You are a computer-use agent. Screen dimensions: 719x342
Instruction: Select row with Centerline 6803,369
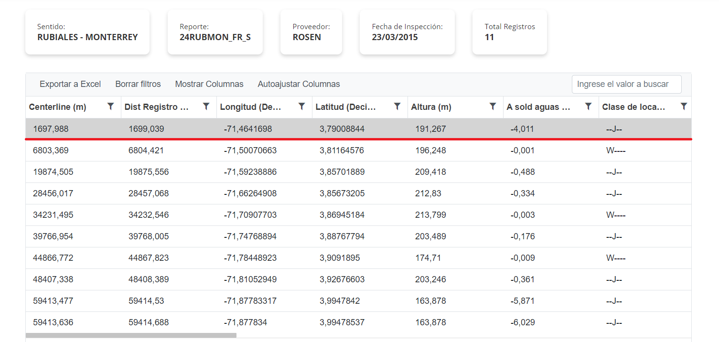[x=51, y=150]
